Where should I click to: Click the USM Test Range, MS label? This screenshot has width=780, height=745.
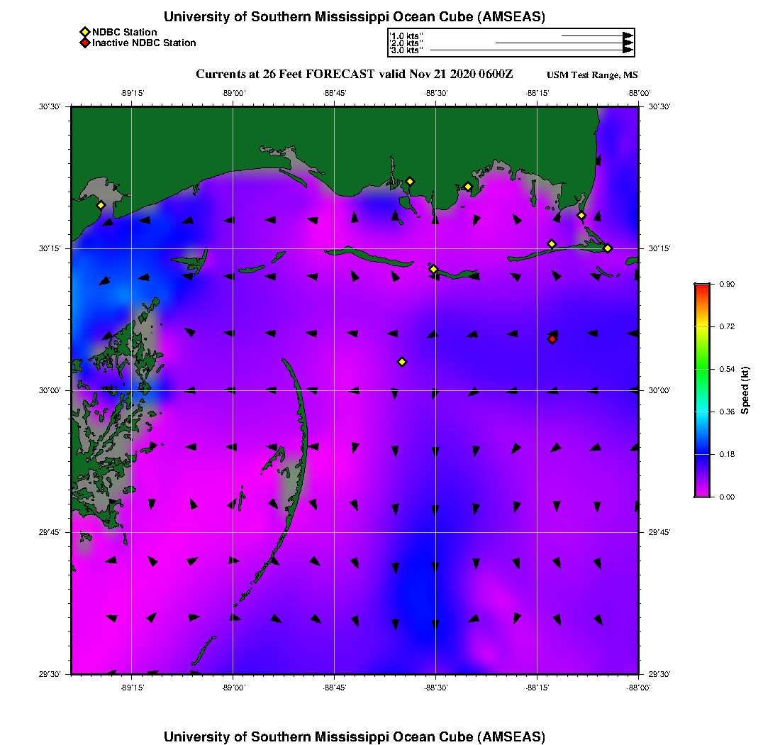(592, 75)
